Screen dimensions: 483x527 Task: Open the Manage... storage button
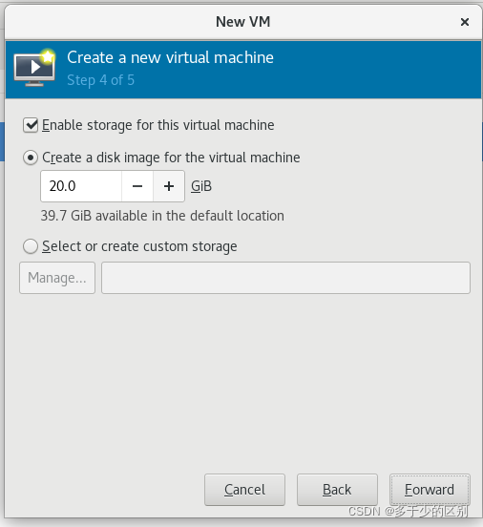click(x=57, y=278)
